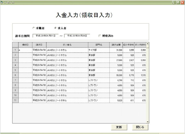Image resolution: width=185 pixels, height=134 pixels.
Task: Click the 請求金額 column header
Action: [116, 45]
